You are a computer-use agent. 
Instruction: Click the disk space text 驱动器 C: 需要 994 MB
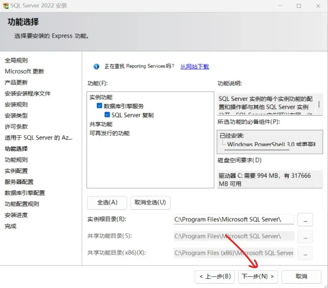264,180
